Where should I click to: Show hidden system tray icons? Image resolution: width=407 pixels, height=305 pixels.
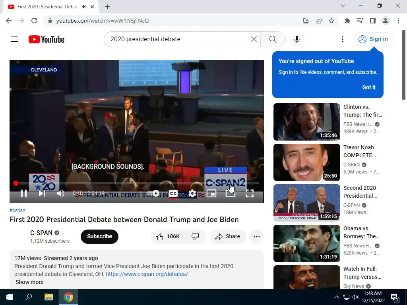click(336, 297)
